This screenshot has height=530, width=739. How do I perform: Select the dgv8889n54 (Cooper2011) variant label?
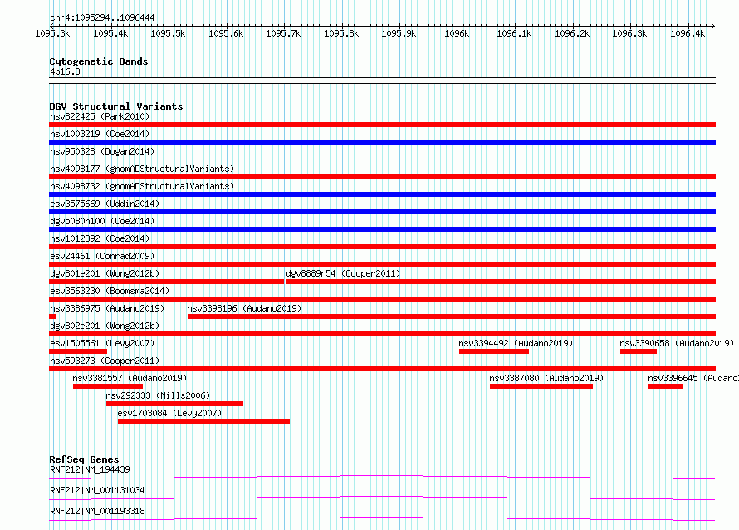[343, 273]
